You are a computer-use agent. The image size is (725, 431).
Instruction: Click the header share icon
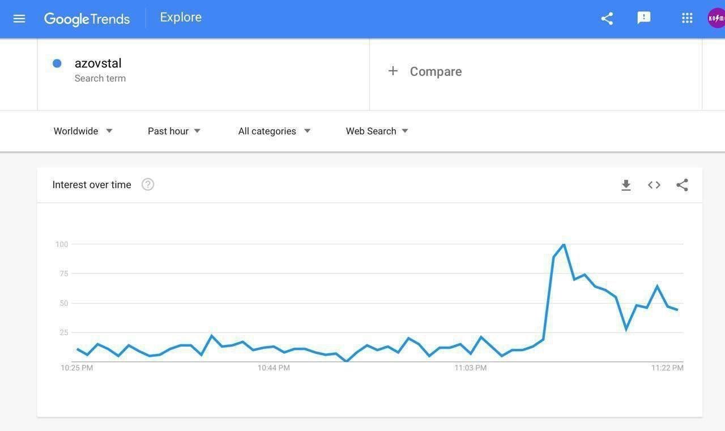click(x=607, y=19)
